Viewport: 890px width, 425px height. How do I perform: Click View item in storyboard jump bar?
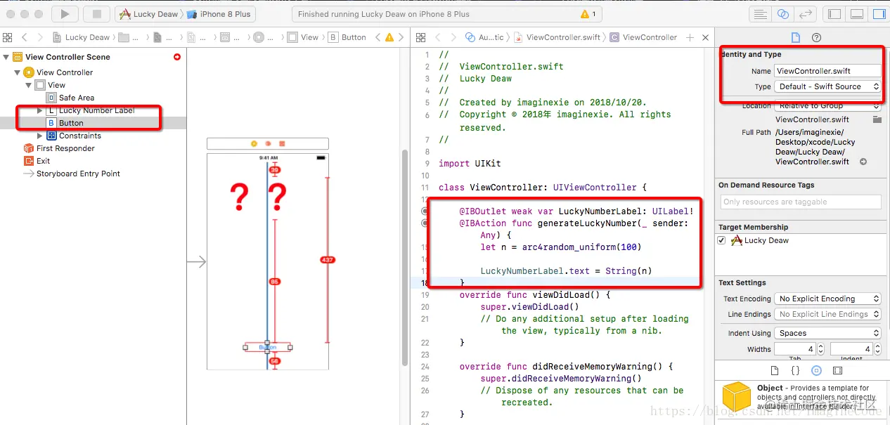point(303,37)
